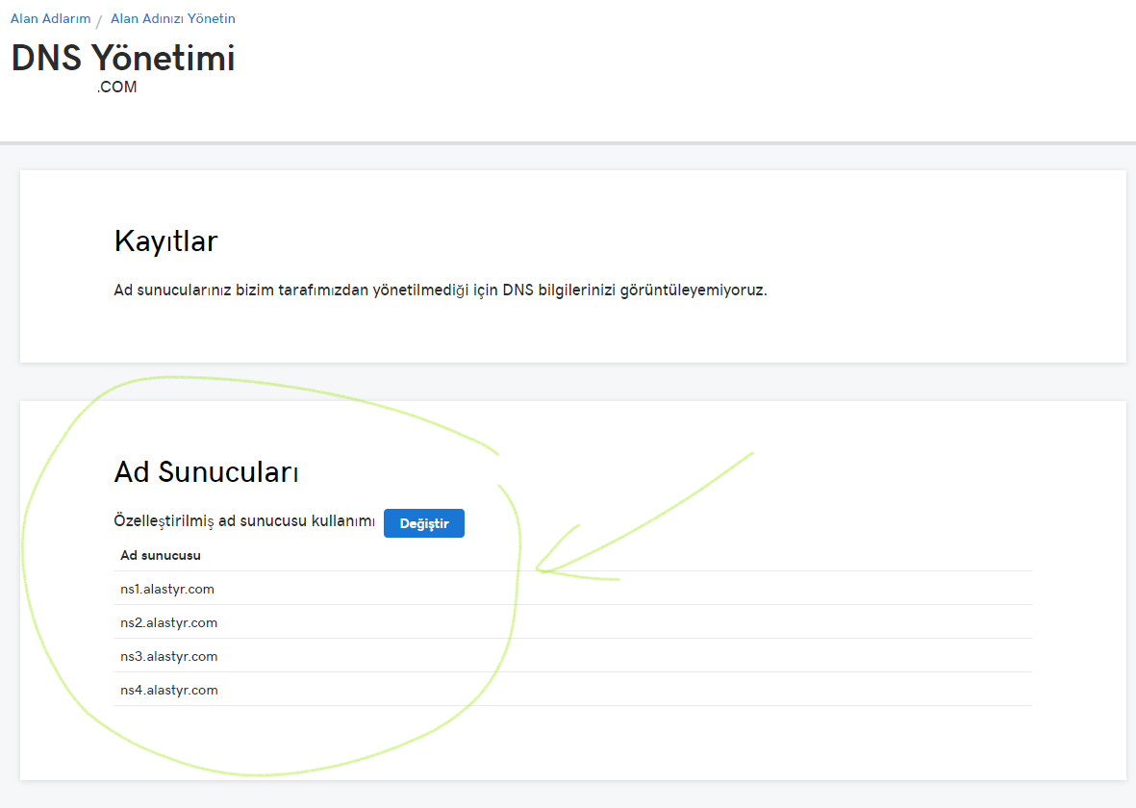Click the Değiştir button for nameservers
1136x808 pixels.
coord(424,523)
